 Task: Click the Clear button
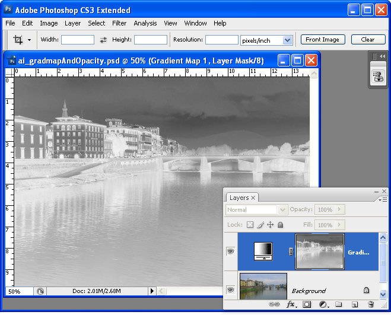368,39
